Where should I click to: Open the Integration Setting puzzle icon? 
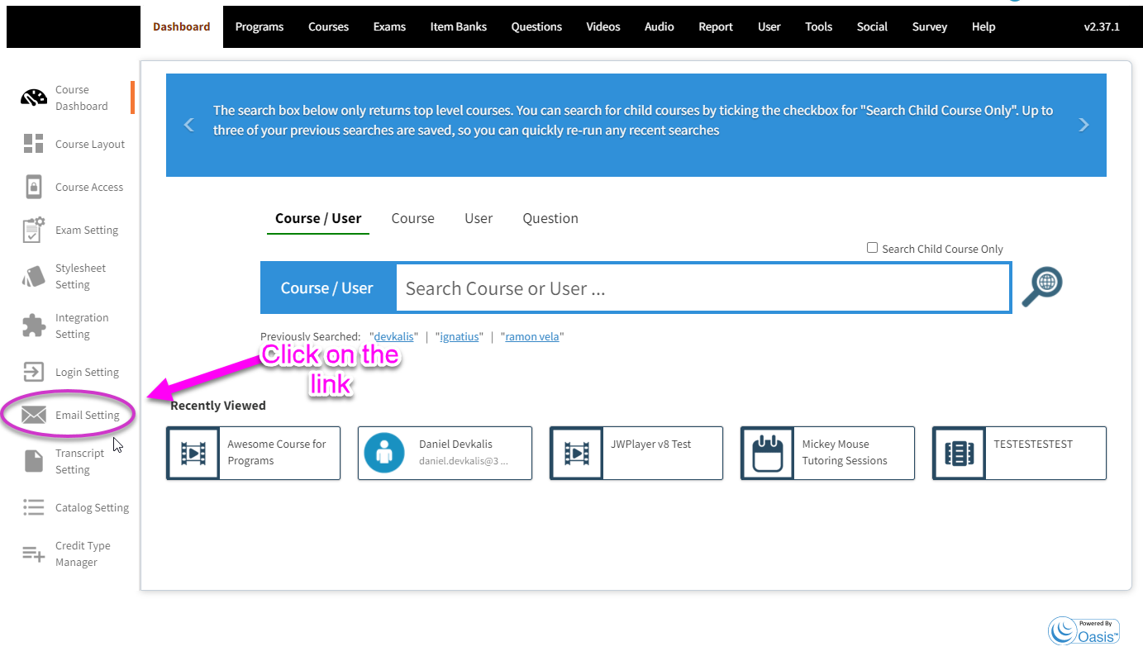(x=34, y=326)
